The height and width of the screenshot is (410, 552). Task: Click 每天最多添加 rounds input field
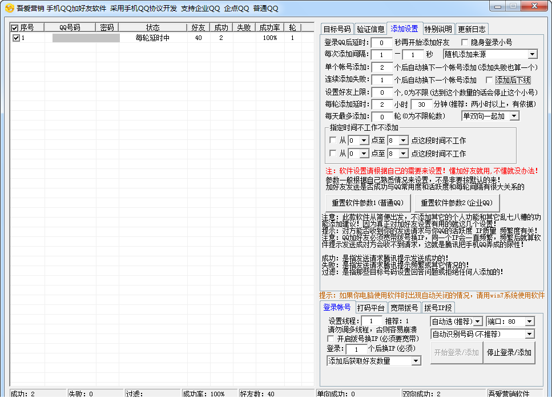coord(382,116)
